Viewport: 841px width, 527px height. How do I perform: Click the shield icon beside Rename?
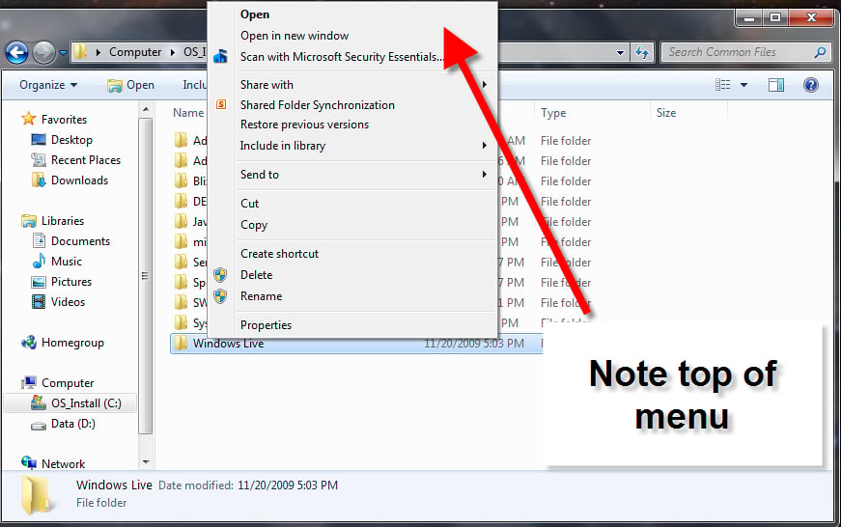pyautogui.click(x=220, y=296)
